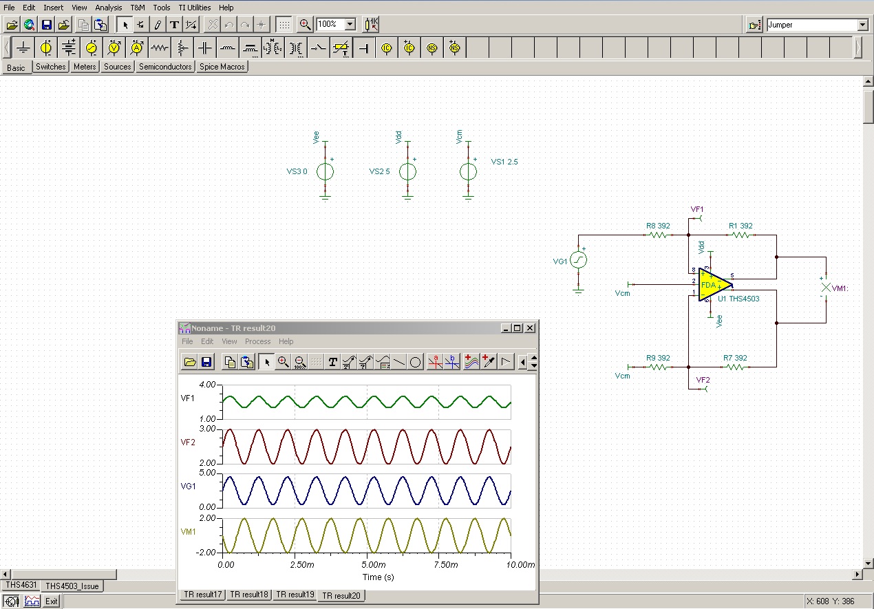The width and height of the screenshot is (874, 609).
Task: Select the VG1 generator in schematic
Action: (x=579, y=259)
